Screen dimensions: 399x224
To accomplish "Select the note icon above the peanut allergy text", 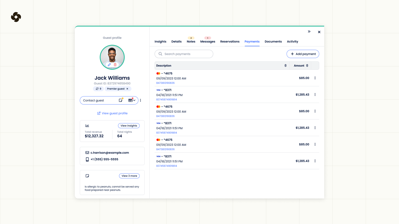I will point(87,176).
